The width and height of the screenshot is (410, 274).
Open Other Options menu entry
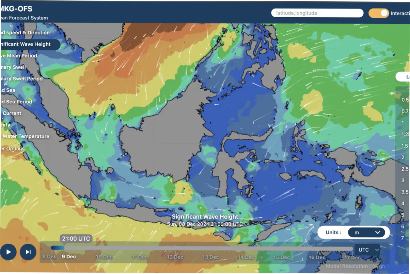click(x=13, y=149)
